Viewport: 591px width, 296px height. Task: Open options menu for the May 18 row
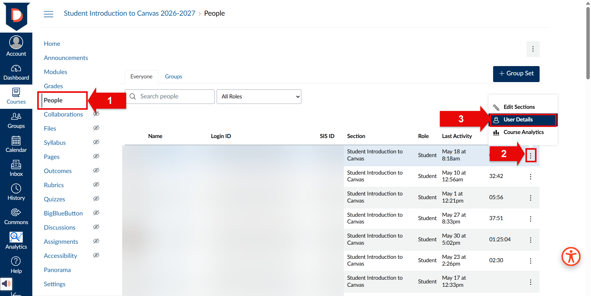click(x=530, y=156)
